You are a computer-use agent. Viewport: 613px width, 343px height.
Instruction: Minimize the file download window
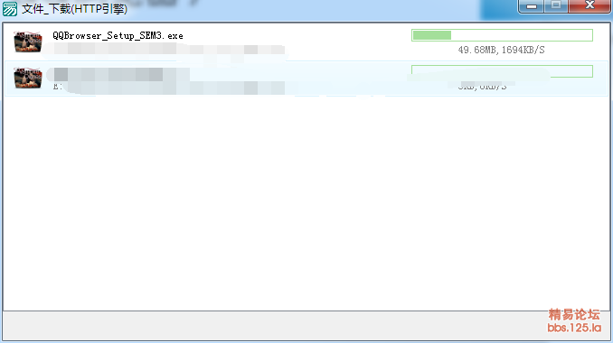point(531,6)
